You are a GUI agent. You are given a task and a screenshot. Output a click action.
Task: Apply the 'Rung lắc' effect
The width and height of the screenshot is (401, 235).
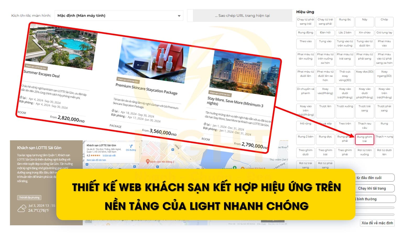point(345,22)
